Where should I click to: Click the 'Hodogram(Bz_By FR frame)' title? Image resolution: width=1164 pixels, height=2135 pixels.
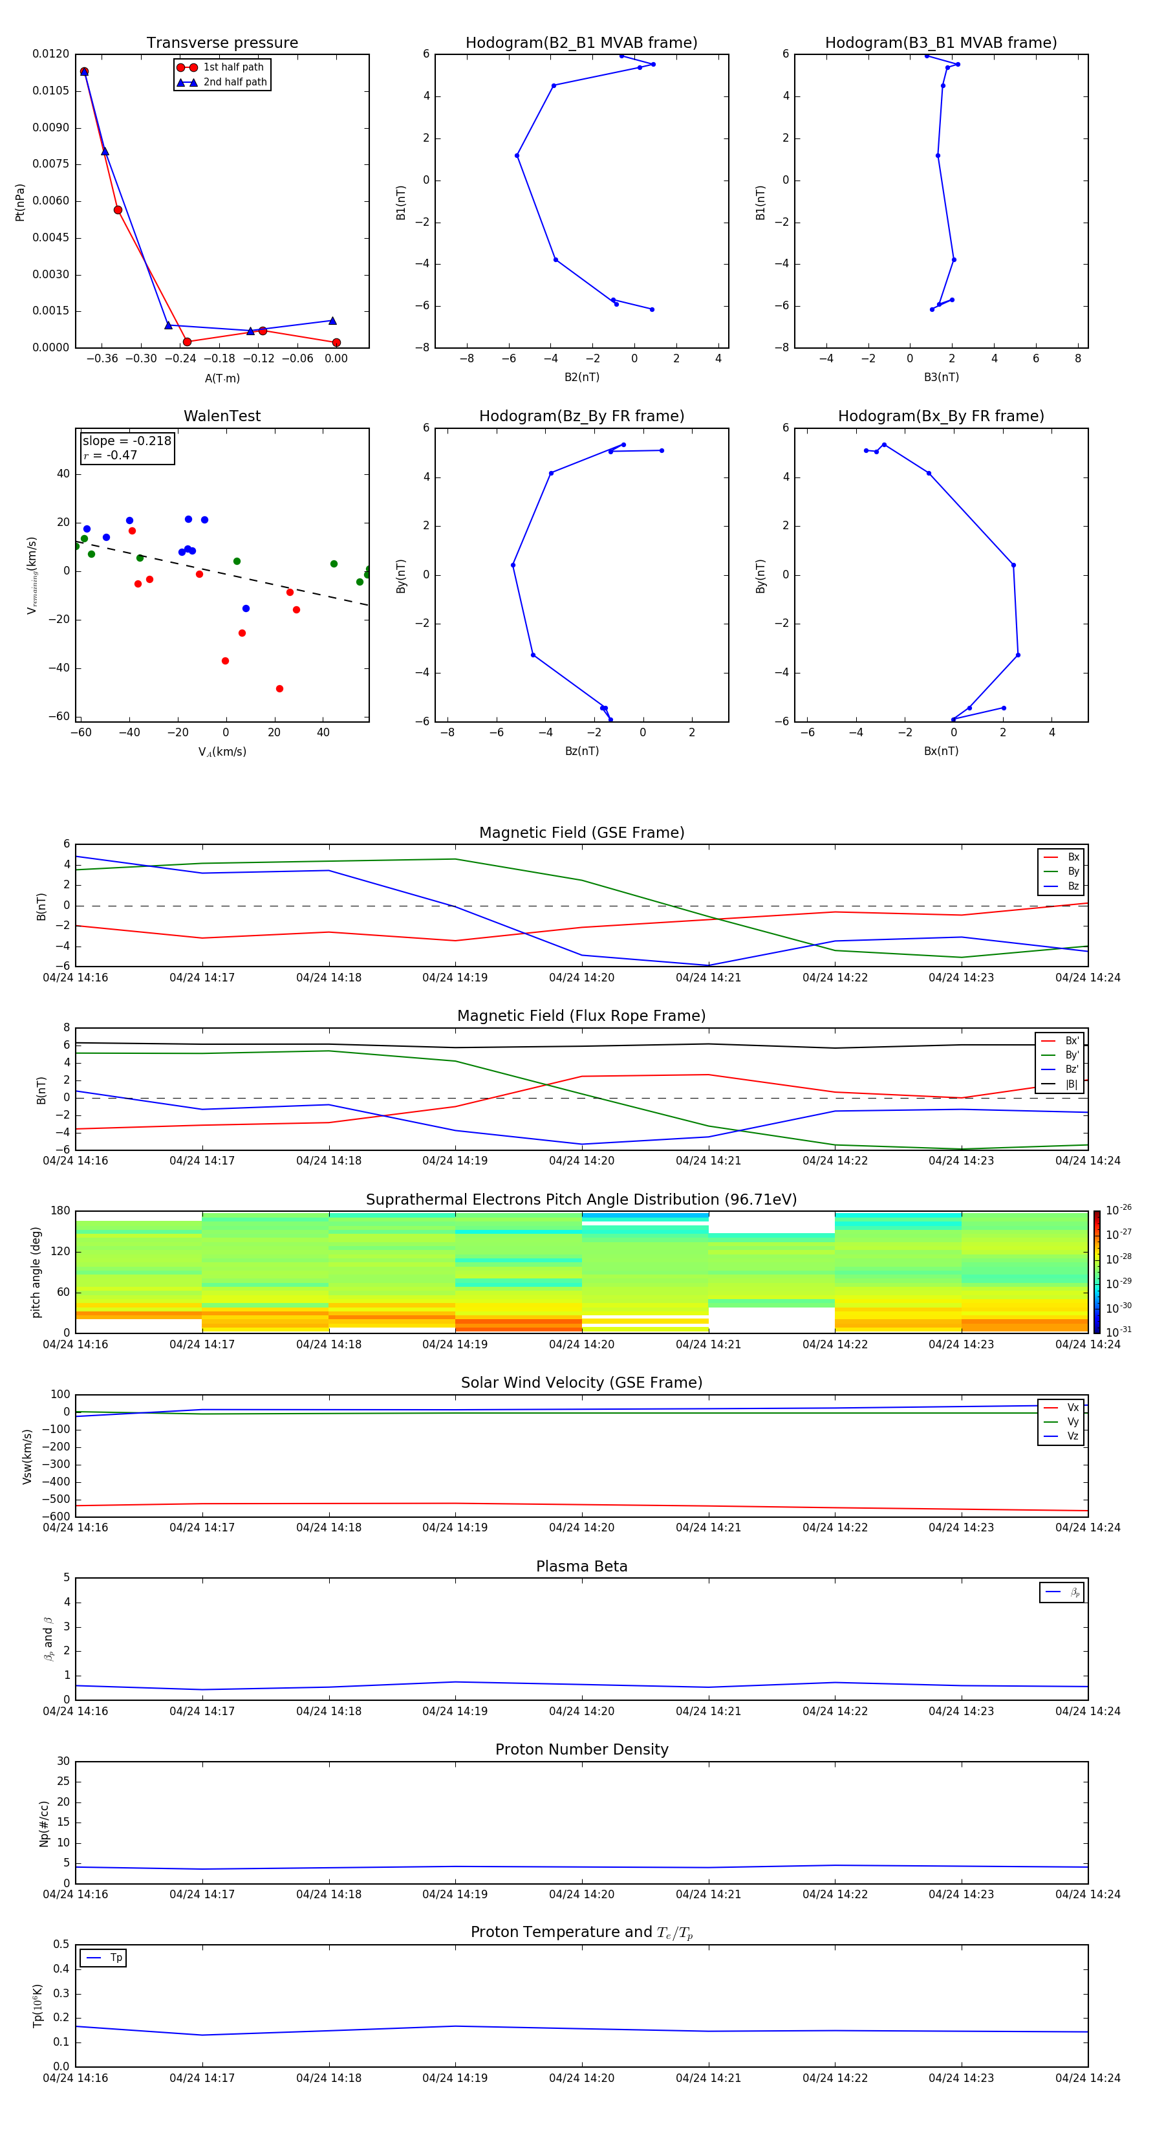[x=581, y=416]
